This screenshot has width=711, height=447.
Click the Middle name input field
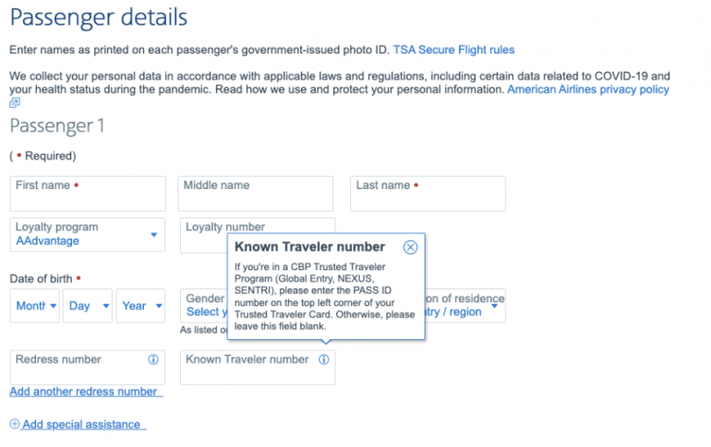click(x=255, y=194)
